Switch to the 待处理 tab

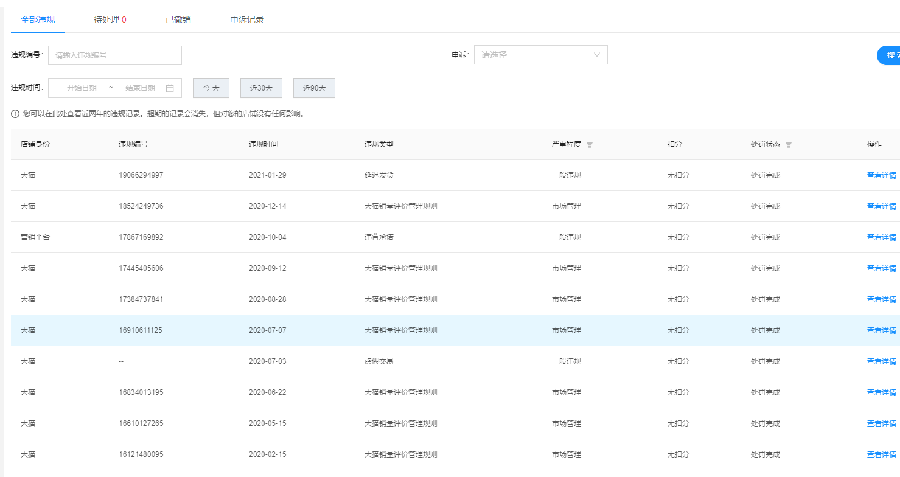tap(110, 19)
